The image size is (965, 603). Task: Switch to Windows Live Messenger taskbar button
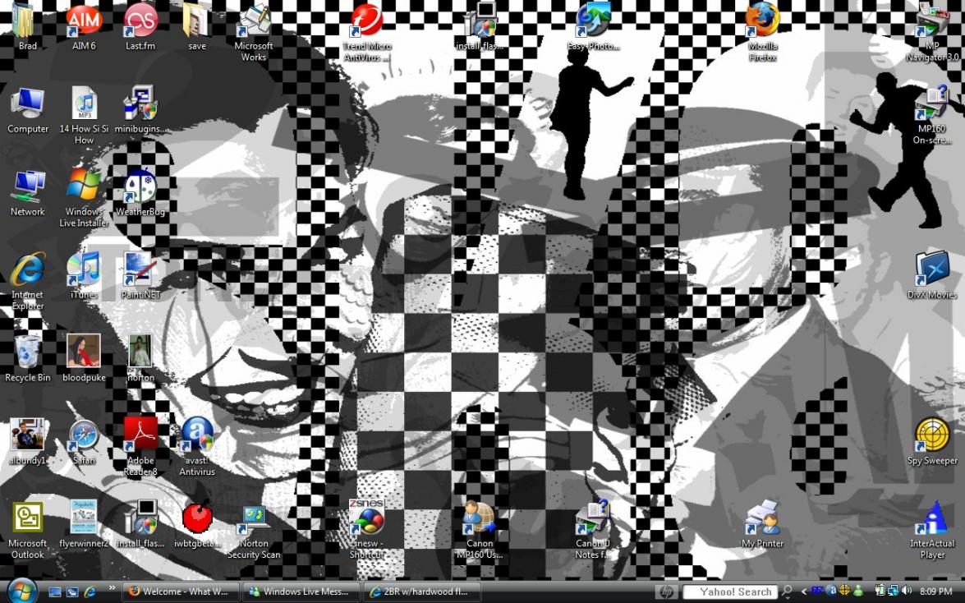[300, 591]
